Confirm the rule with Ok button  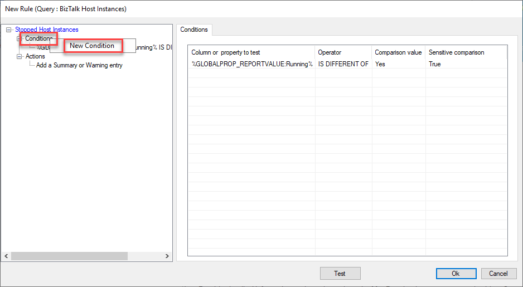tap(456, 274)
